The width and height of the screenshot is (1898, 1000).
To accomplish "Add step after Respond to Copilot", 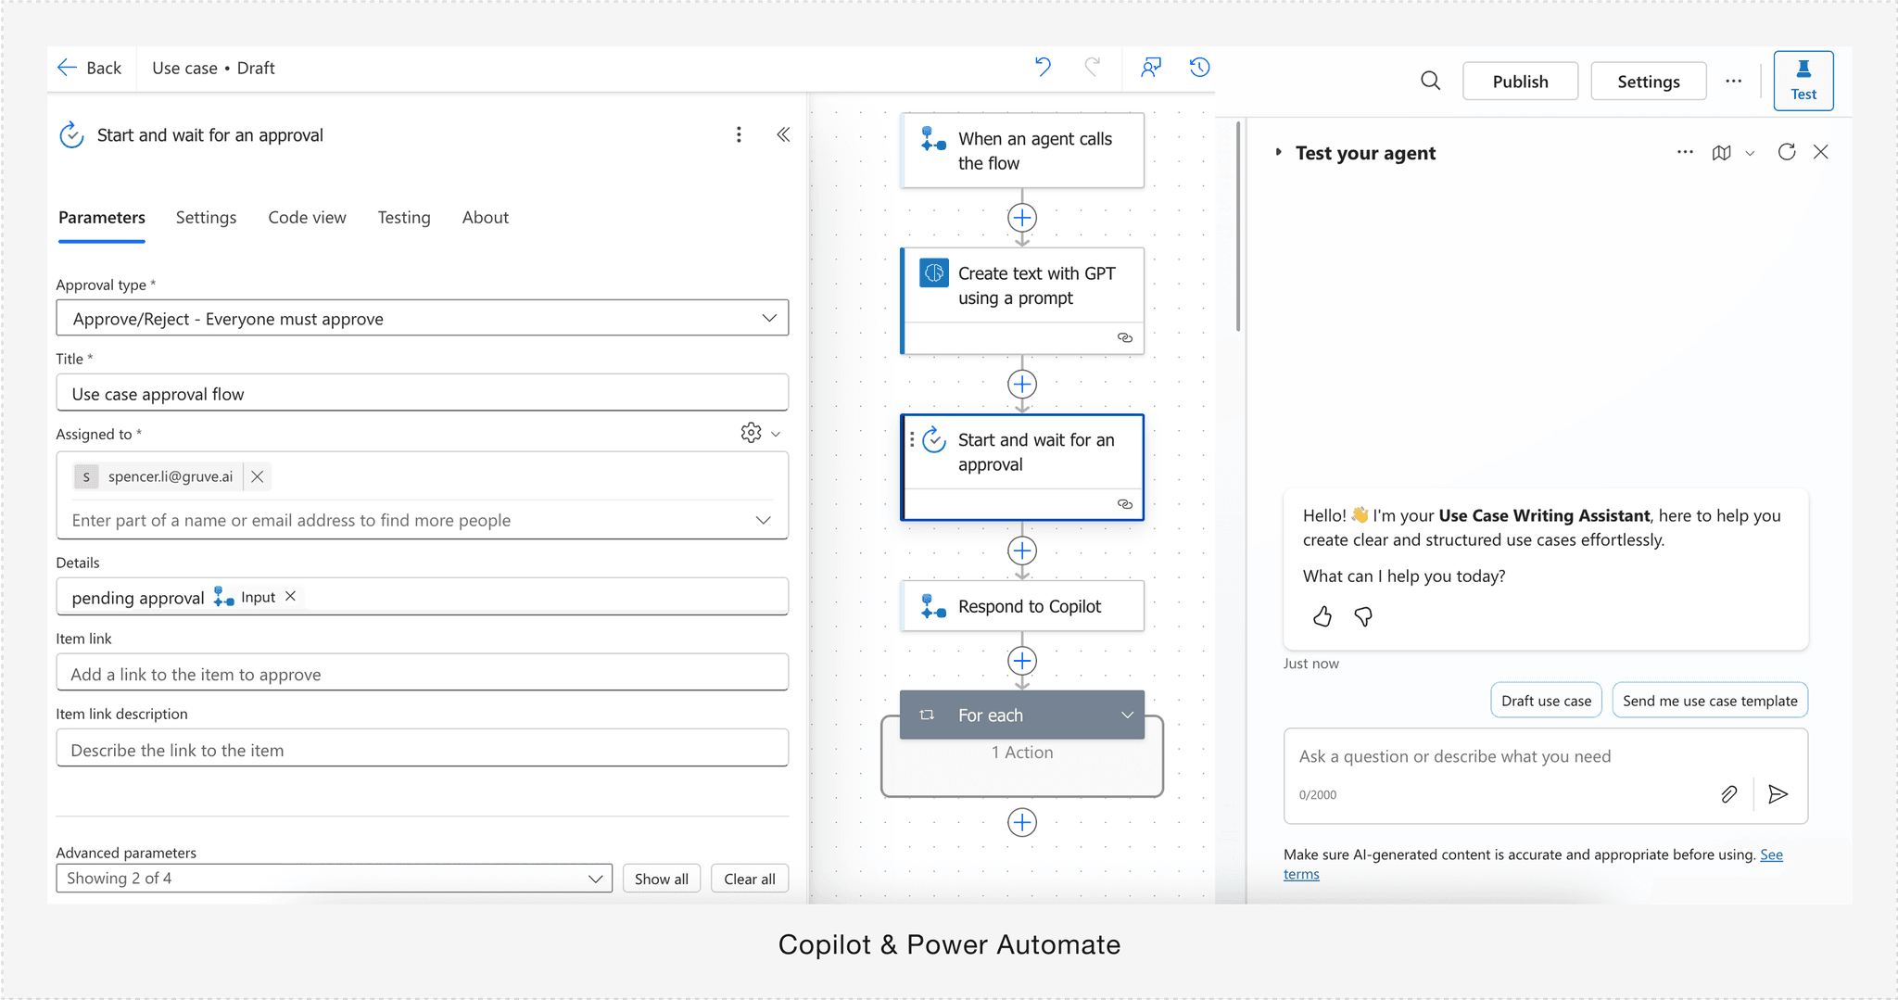I will (1022, 661).
